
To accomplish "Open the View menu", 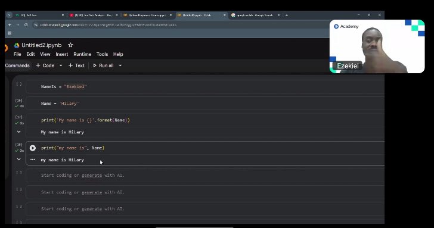I will (x=45, y=54).
